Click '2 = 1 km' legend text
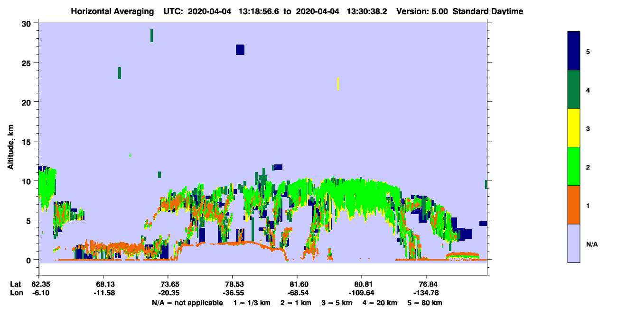617x316 pixels. tap(296, 303)
